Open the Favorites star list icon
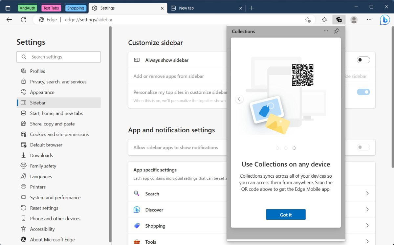The height and width of the screenshot is (245, 394). coord(324,20)
